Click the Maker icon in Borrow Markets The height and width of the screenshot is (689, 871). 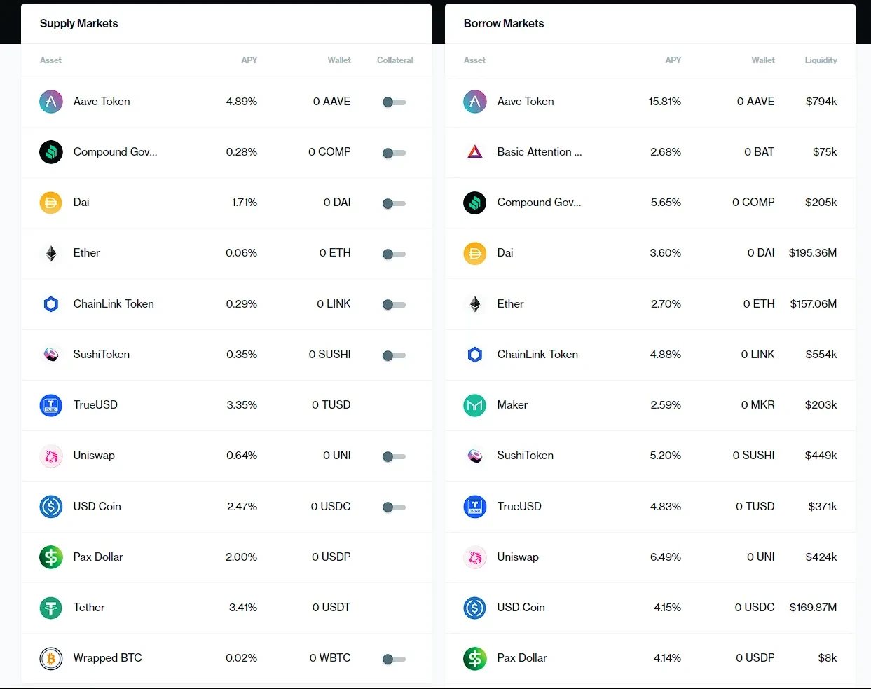click(475, 405)
